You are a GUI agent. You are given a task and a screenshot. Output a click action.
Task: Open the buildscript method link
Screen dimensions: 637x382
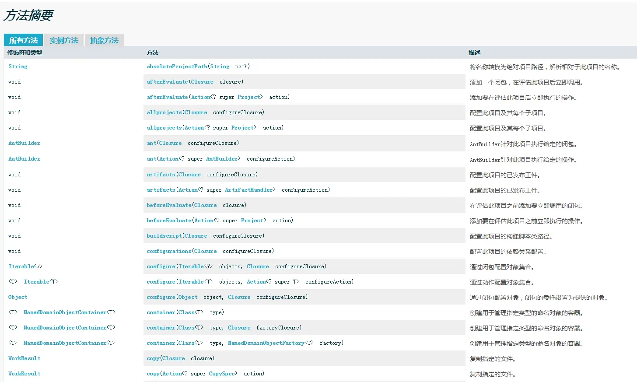(164, 236)
